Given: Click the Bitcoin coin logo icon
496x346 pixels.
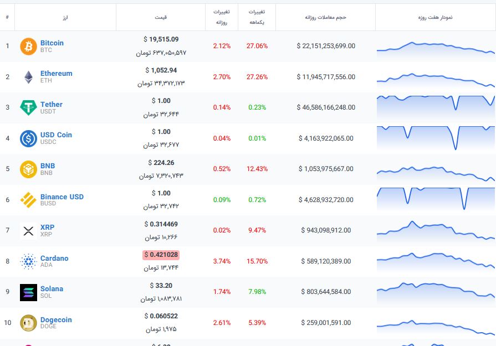Looking at the screenshot, I should [x=28, y=47].
